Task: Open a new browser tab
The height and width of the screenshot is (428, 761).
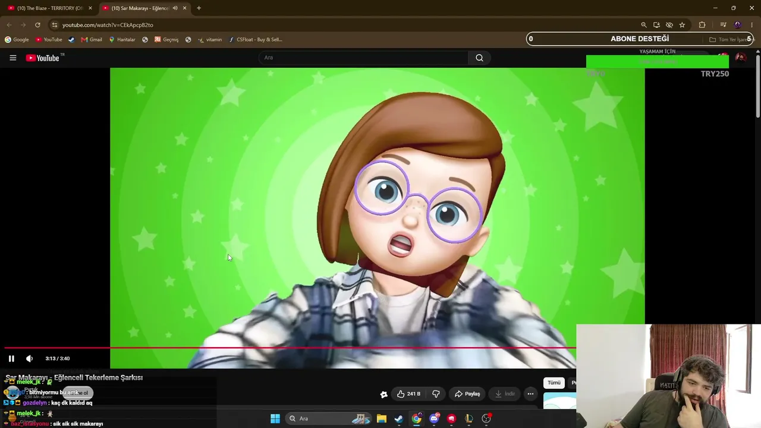Action: pyautogui.click(x=199, y=8)
